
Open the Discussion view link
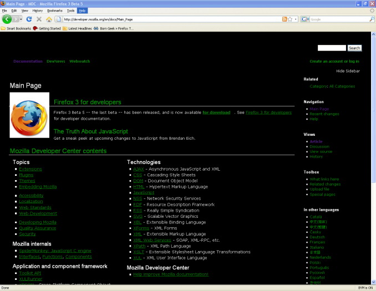(x=319, y=146)
